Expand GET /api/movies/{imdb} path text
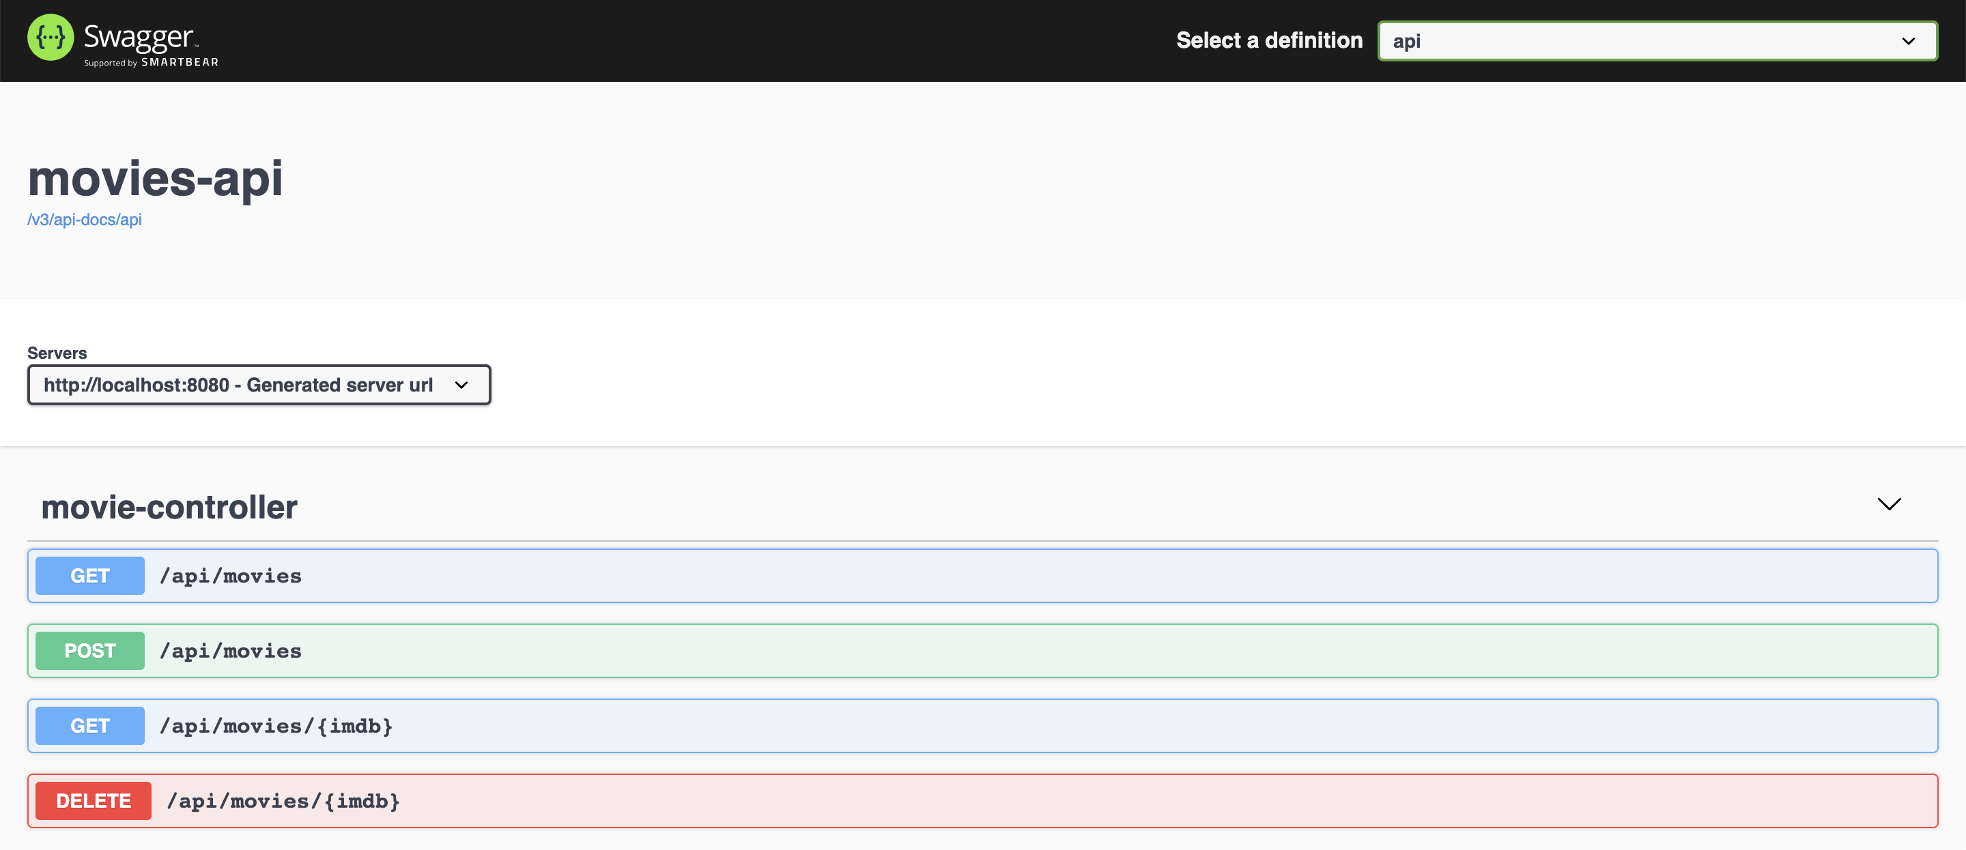 point(276,726)
